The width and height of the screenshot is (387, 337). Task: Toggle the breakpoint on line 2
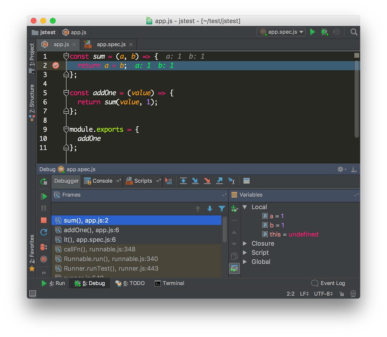coord(55,65)
